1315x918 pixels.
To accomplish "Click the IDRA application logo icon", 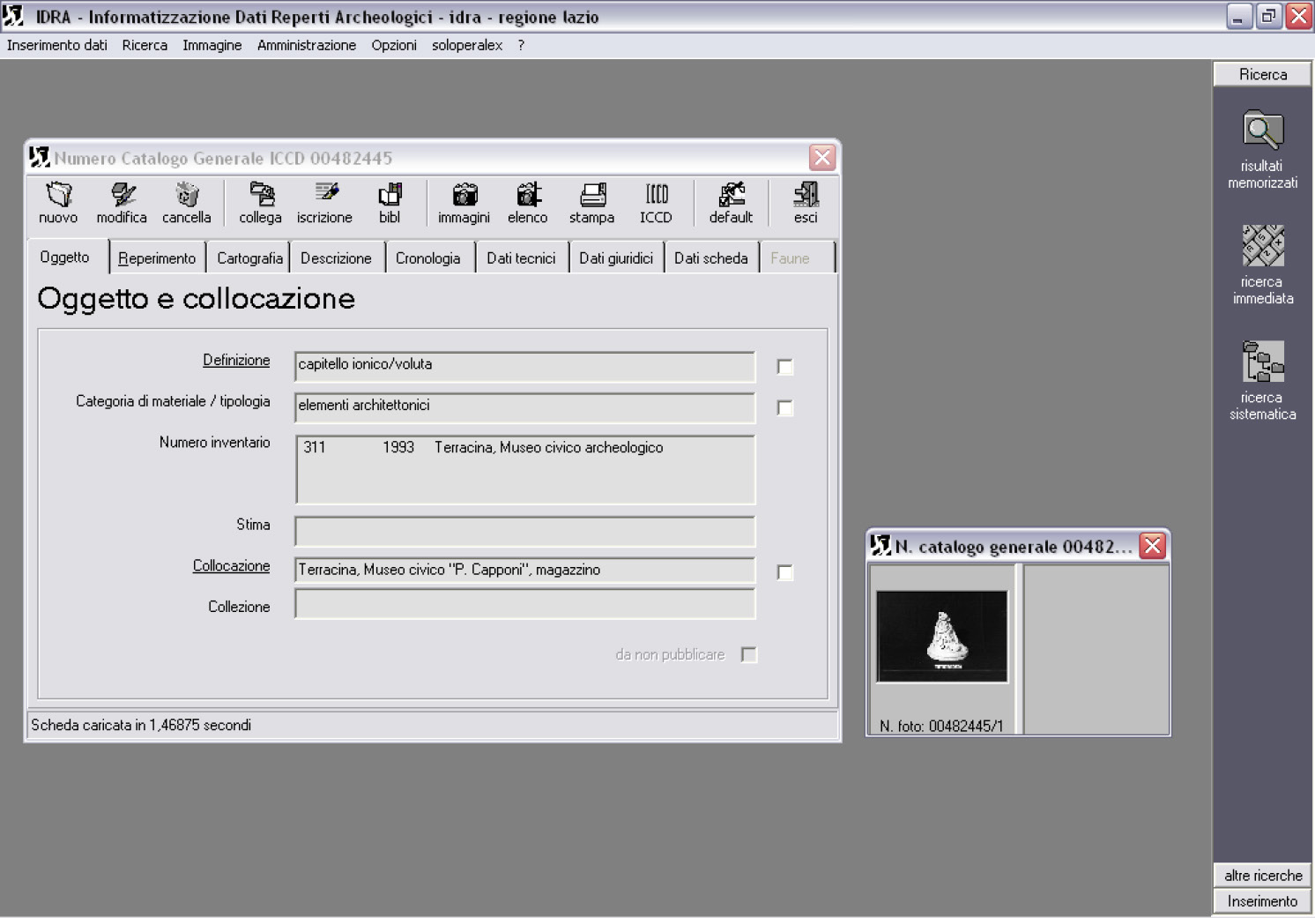I will coord(13,16).
